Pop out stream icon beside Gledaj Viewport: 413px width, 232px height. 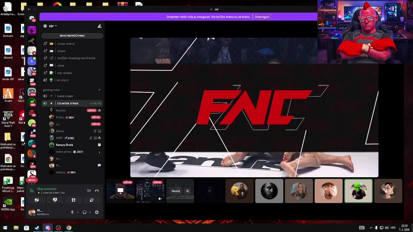[187, 191]
